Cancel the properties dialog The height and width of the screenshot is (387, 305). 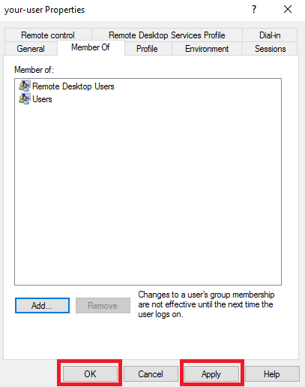point(151,374)
